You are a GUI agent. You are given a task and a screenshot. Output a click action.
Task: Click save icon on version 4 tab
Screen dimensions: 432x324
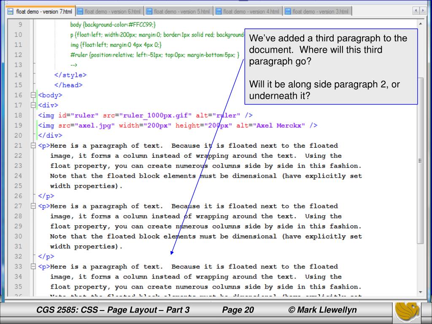coord(219,11)
